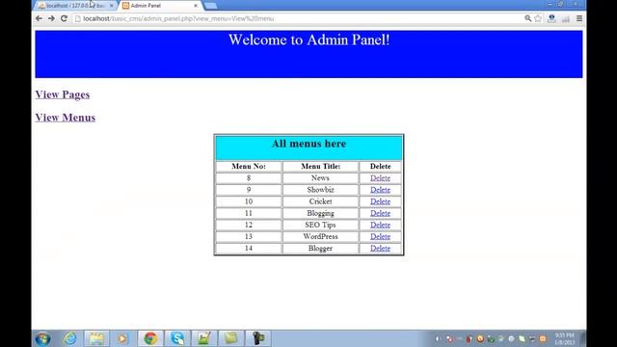The width and height of the screenshot is (617, 347).
Task: Click the 'Blogging' menu title cell
Action: [320, 213]
